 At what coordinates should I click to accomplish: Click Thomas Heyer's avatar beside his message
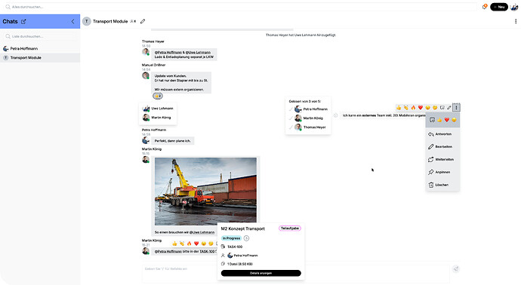(x=146, y=52)
